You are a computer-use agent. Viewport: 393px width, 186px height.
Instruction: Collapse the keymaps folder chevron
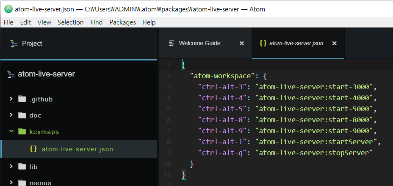coord(11,131)
